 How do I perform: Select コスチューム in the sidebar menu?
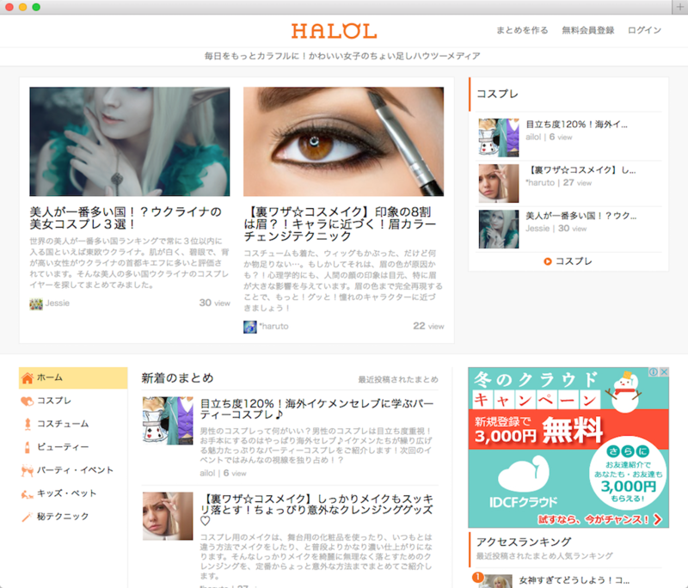pyautogui.click(x=73, y=424)
